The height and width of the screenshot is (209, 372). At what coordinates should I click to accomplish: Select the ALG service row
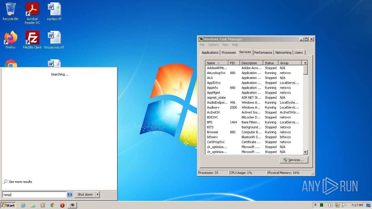[254, 78]
